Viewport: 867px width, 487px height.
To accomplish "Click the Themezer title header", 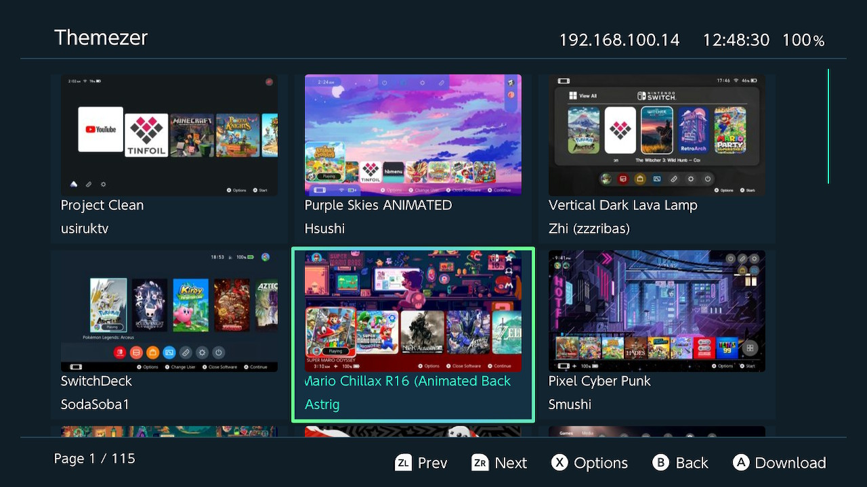I will coord(101,38).
